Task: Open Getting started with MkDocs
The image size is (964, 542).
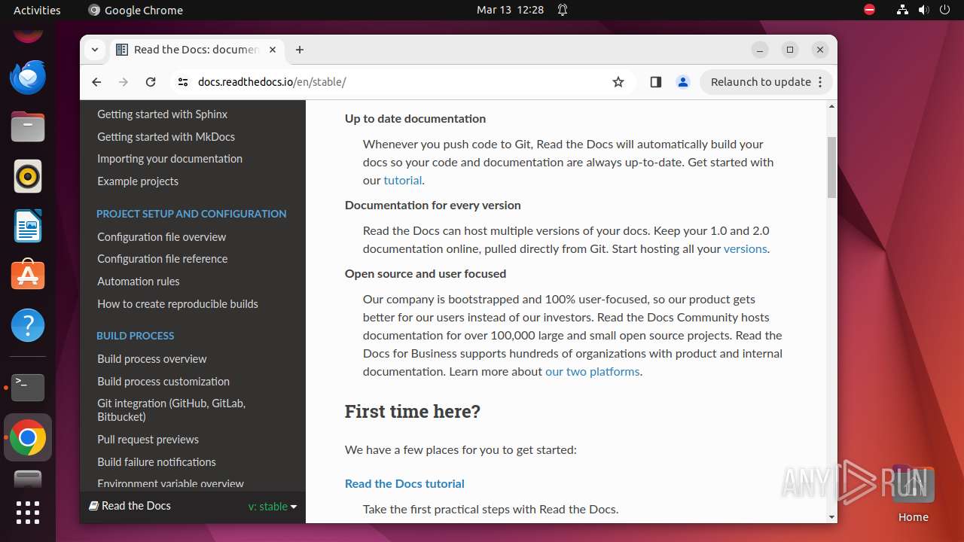Action: [x=166, y=137]
